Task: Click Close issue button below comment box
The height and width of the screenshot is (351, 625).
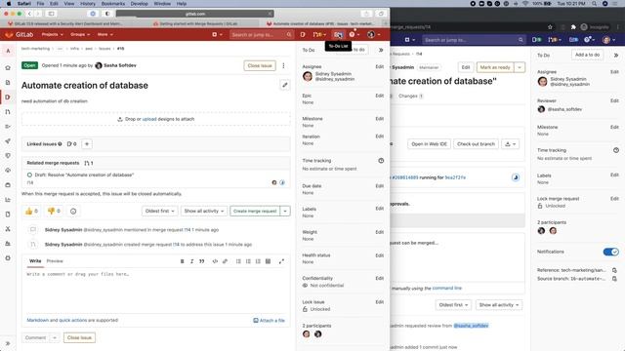Action: [79, 338]
